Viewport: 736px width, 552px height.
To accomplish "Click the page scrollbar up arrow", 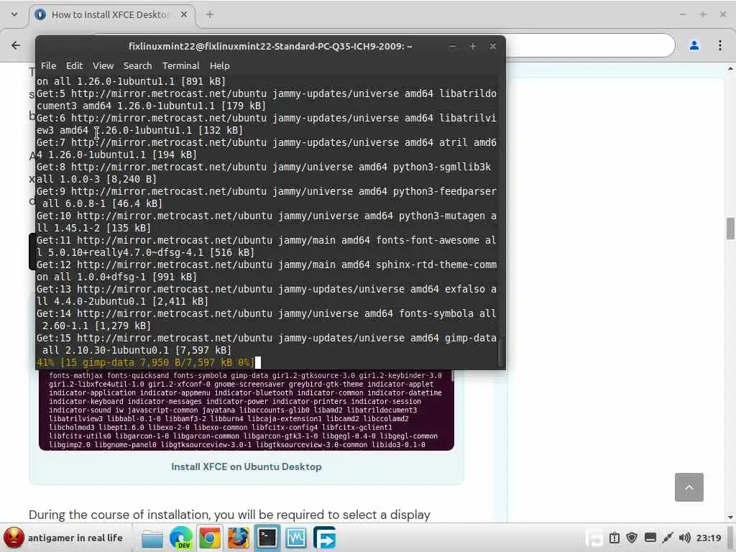I will (x=730, y=68).
